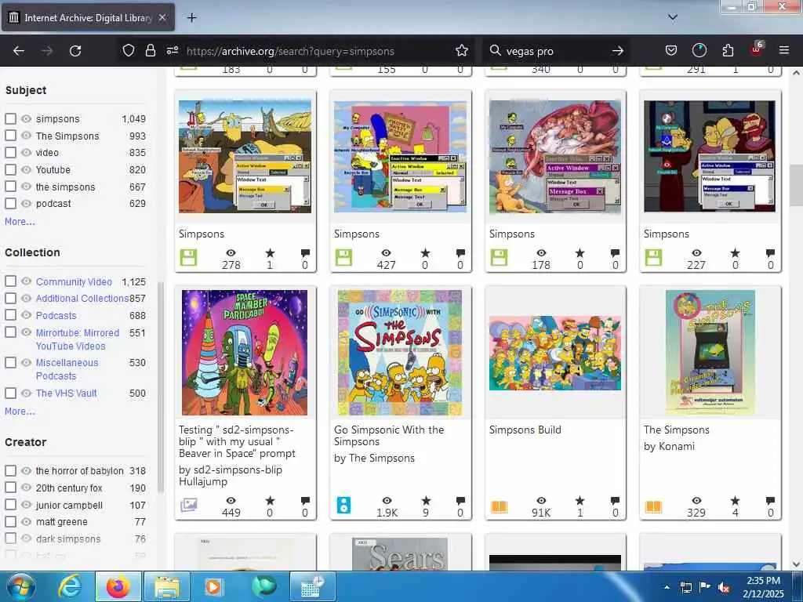Screen dimensions: 803x602
Task: Open the Dali-style Simpsons thumbnail with 278 views
Action: click(245, 157)
